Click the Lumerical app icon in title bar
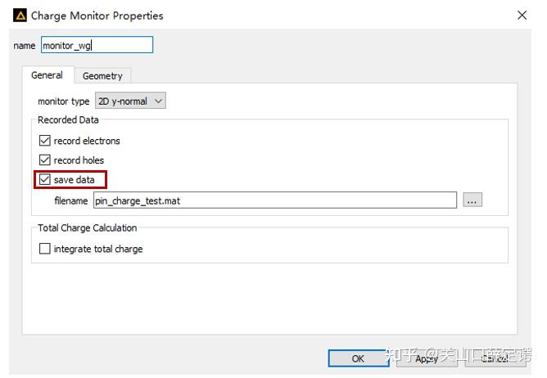 (20, 16)
